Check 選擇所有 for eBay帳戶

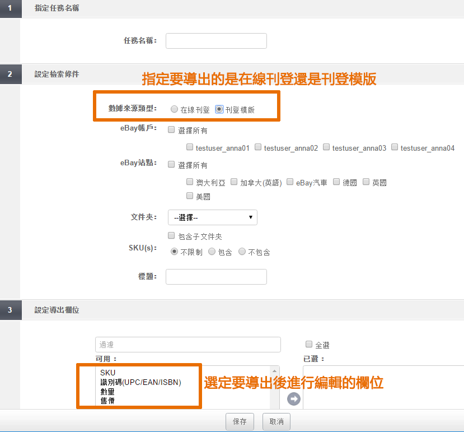pos(171,130)
